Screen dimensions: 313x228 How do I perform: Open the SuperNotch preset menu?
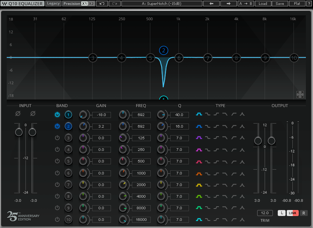tap(162, 4)
